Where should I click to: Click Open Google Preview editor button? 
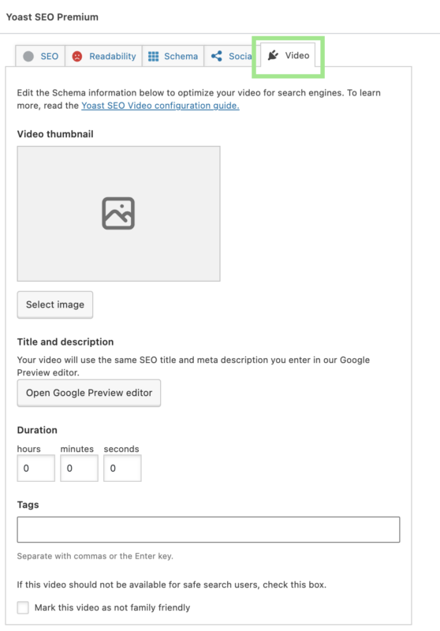click(x=89, y=393)
